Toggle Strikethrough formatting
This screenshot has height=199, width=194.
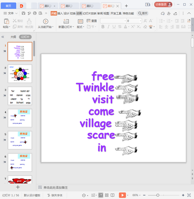point(120,26)
